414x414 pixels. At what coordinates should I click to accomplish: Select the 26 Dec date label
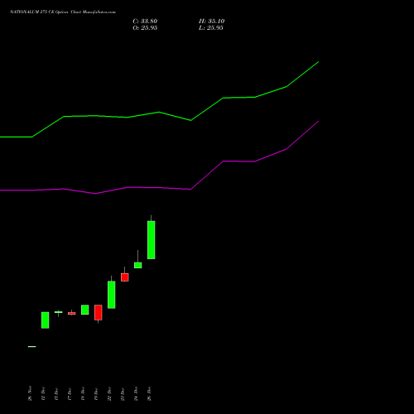[x=149, y=393]
